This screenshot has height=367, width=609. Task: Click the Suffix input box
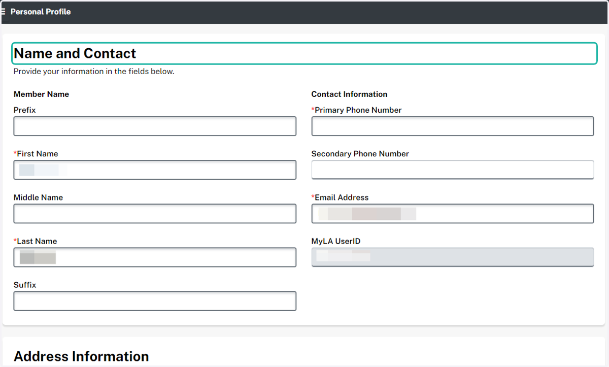(155, 301)
